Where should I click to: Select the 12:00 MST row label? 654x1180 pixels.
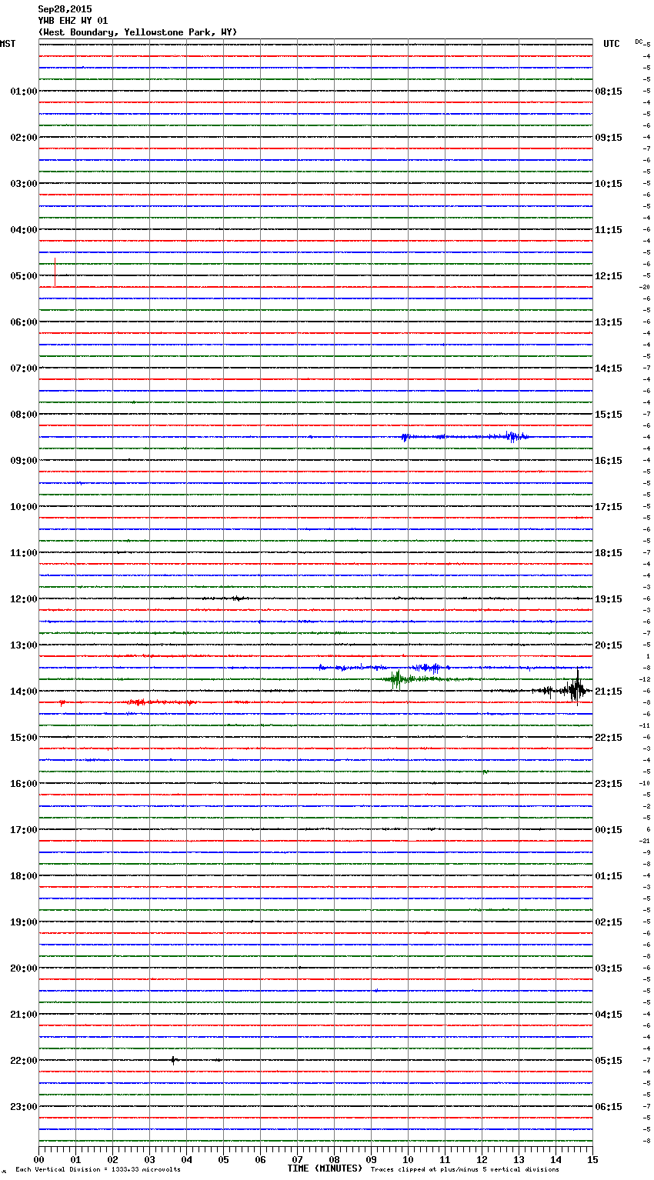point(23,599)
